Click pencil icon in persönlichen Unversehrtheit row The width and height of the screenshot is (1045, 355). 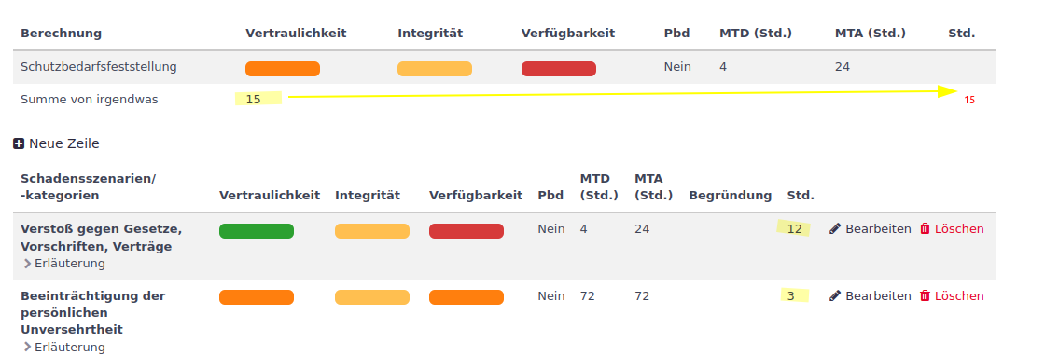pos(835,295)
